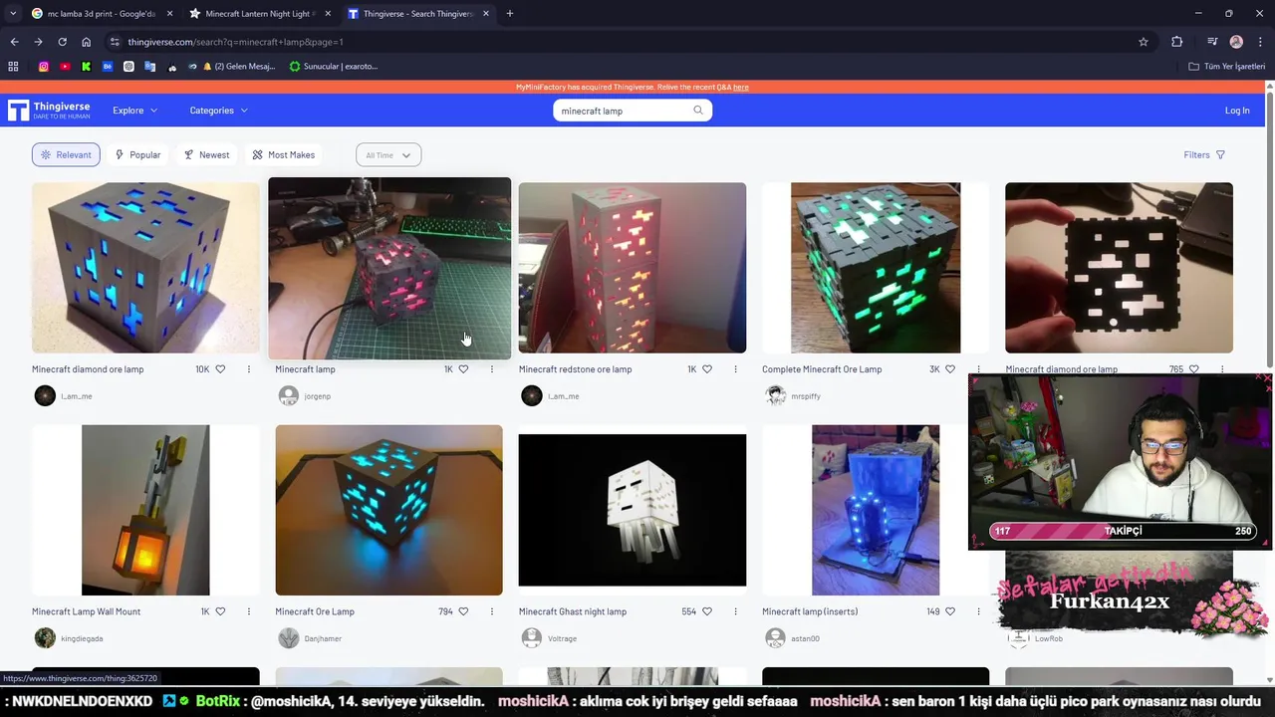Viewport: 1275px width, 717px height.
Task: Click the Thingiverse logo in header
Action: 49,111
